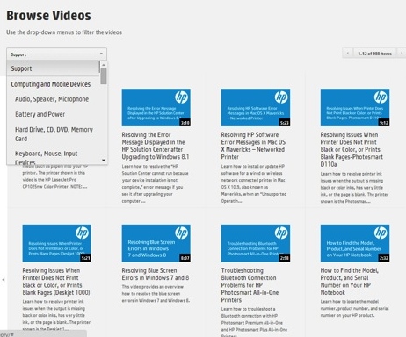Screen dimensions: 406x337
Task: Open title link for Photosmart D110a video
Action: pyautogui.click(x=352, y=149)
